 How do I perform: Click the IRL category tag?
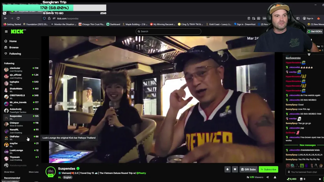coord(60,177)
